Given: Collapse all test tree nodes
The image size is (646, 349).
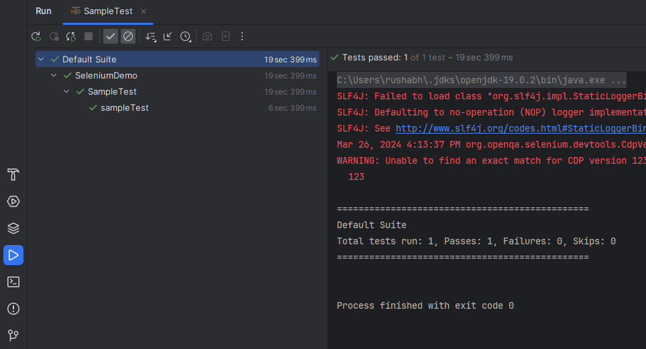Looking at the screenshot, I should [x=168, y=37].
